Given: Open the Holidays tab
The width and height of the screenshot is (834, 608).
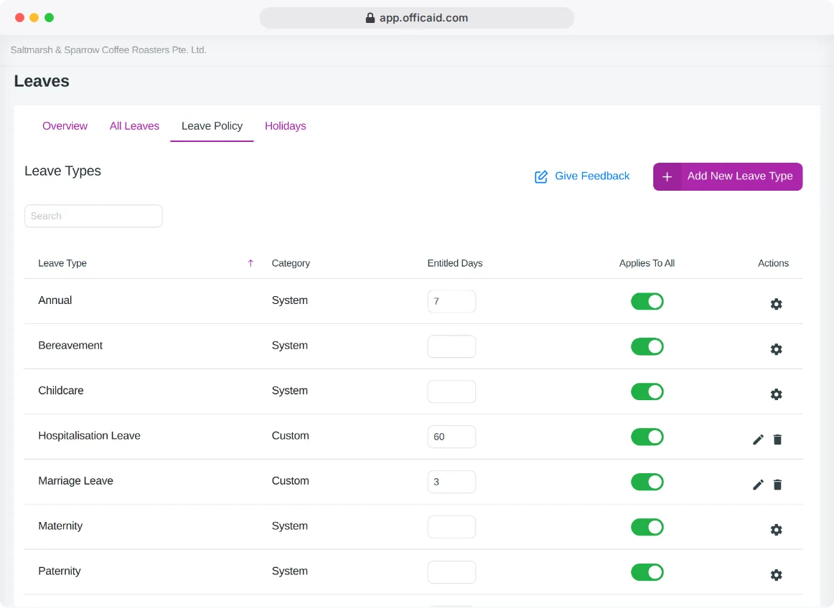Looking at the screenshot, I should 285,126.
